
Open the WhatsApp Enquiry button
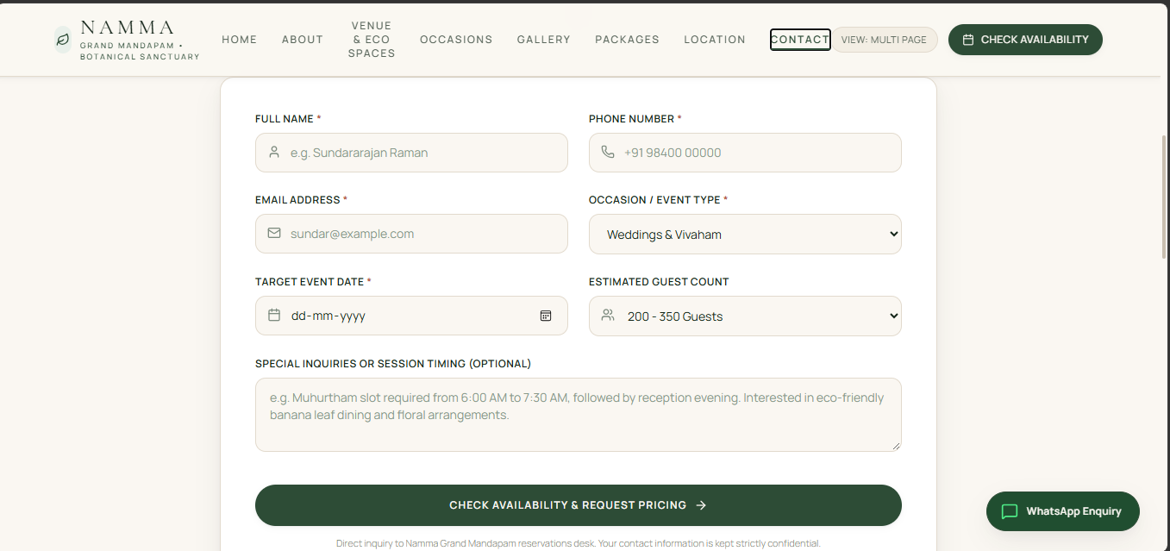pyautogui.click(x=1063, y=511)
